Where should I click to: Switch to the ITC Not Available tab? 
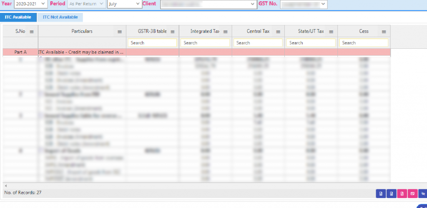point(60,17)
